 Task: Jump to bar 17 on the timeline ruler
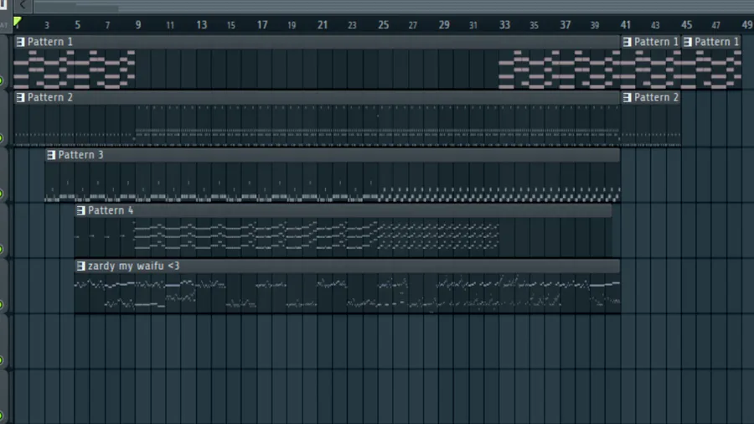click(x=262, y=25)
